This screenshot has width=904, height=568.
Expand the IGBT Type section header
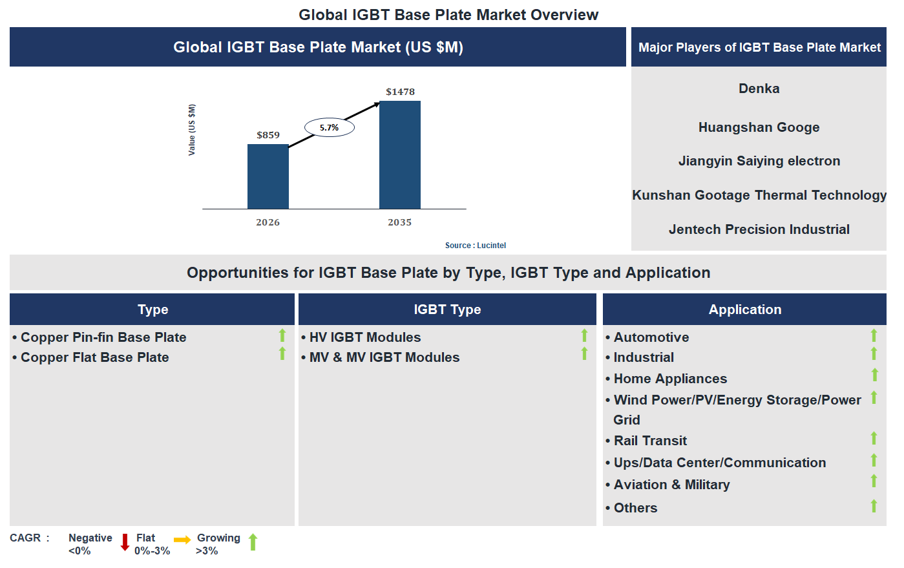click(x=447, y=309)
